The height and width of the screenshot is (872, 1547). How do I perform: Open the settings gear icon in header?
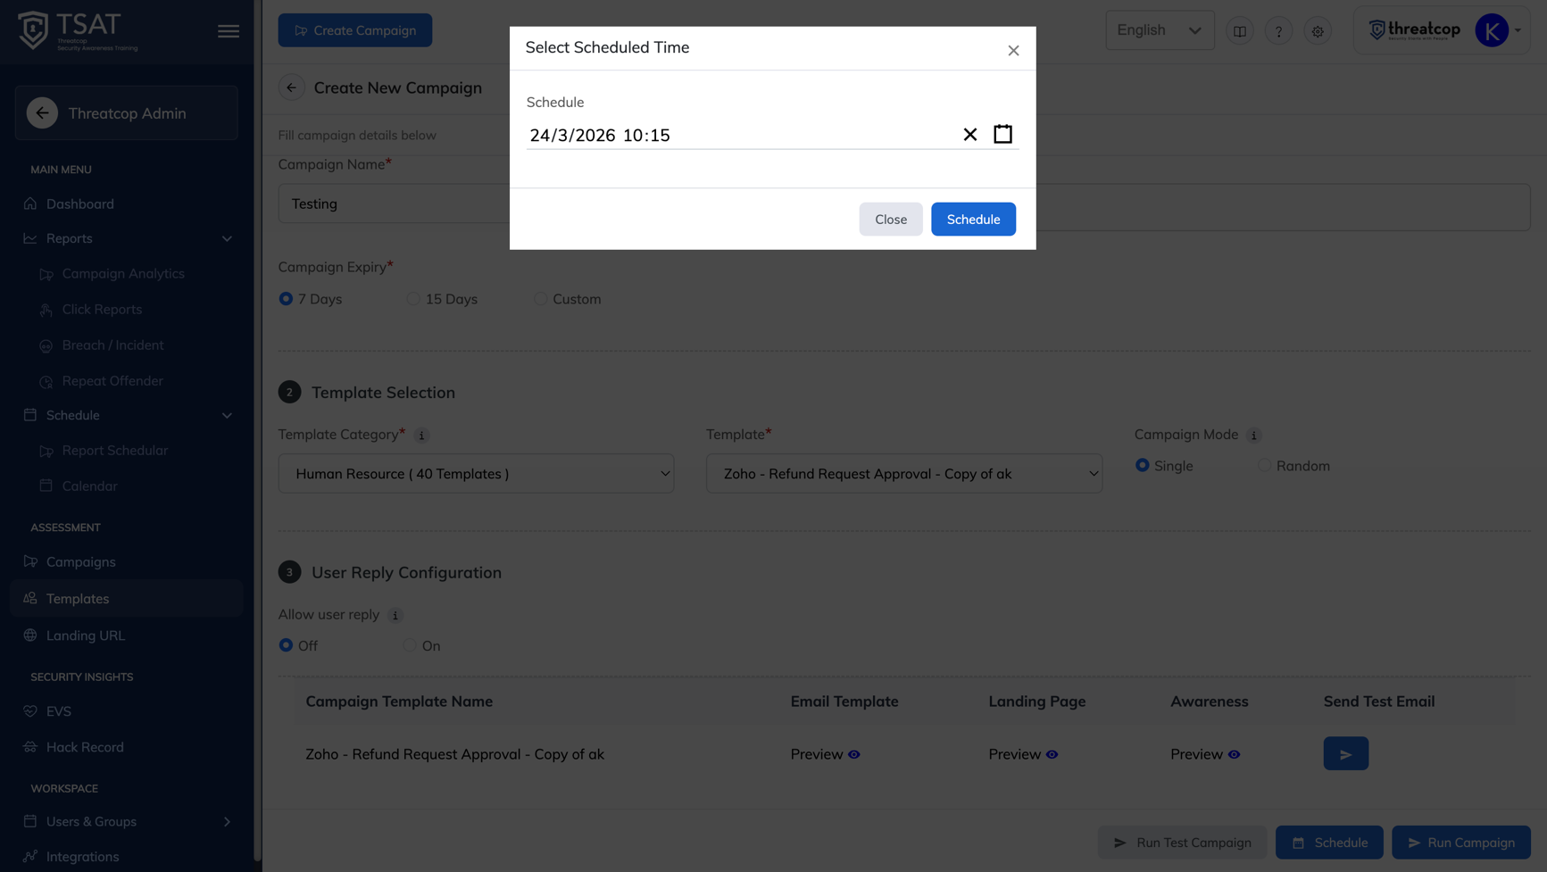pyautogui.click(x=1318, y=31)
